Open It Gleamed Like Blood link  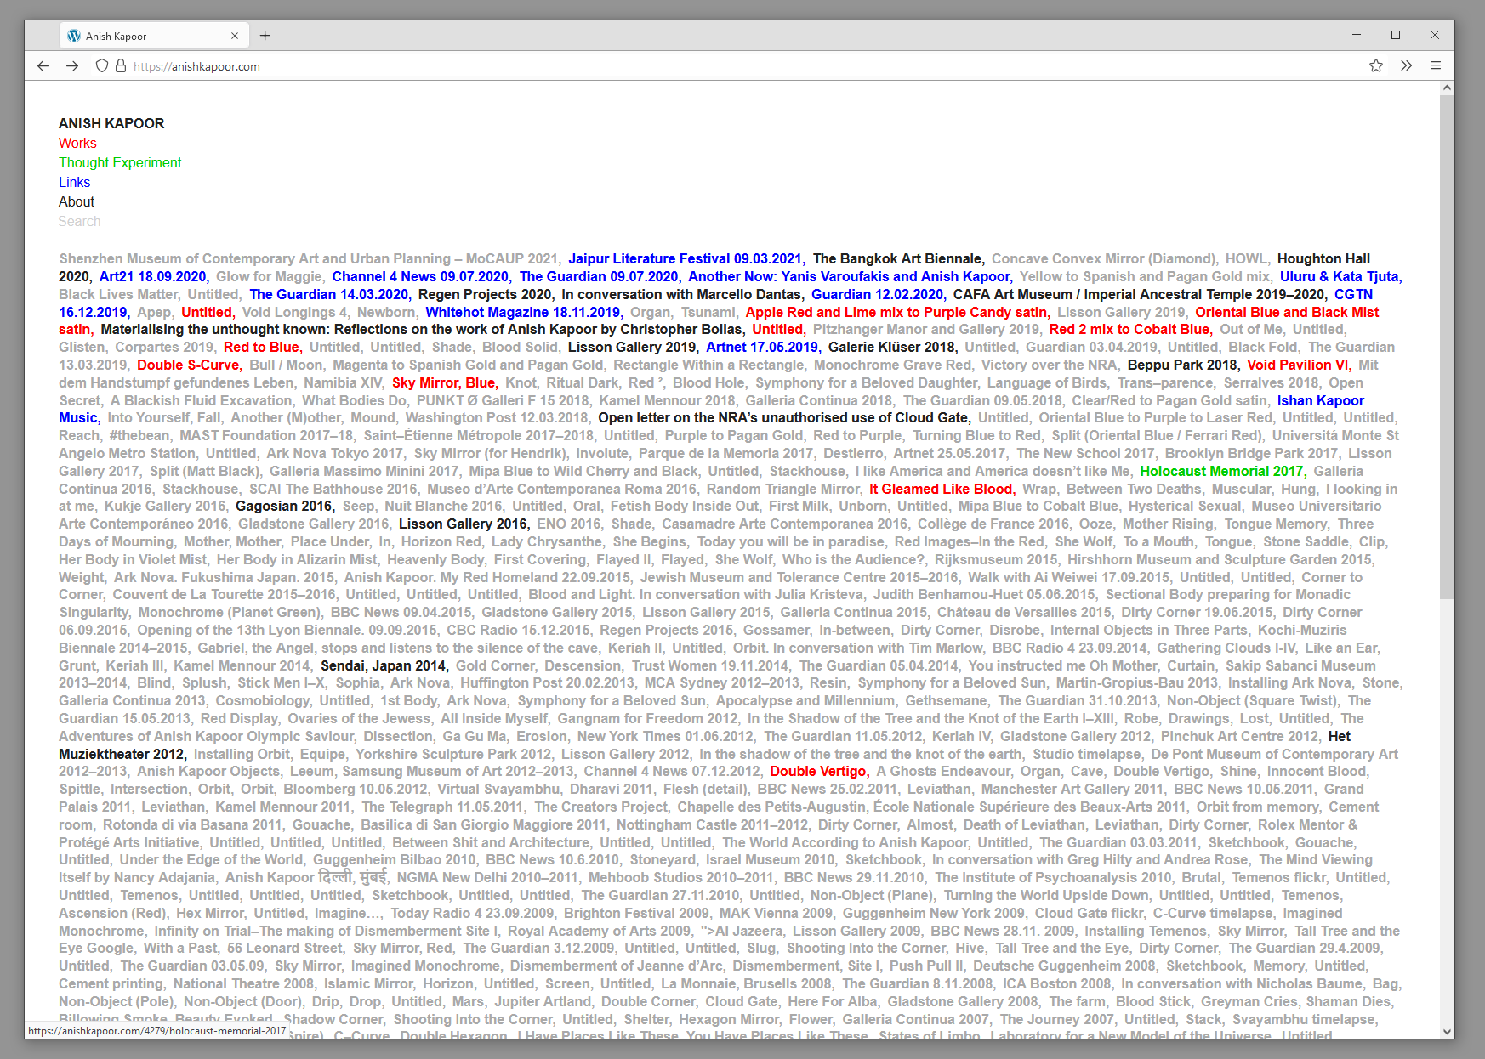pos(941,489)
